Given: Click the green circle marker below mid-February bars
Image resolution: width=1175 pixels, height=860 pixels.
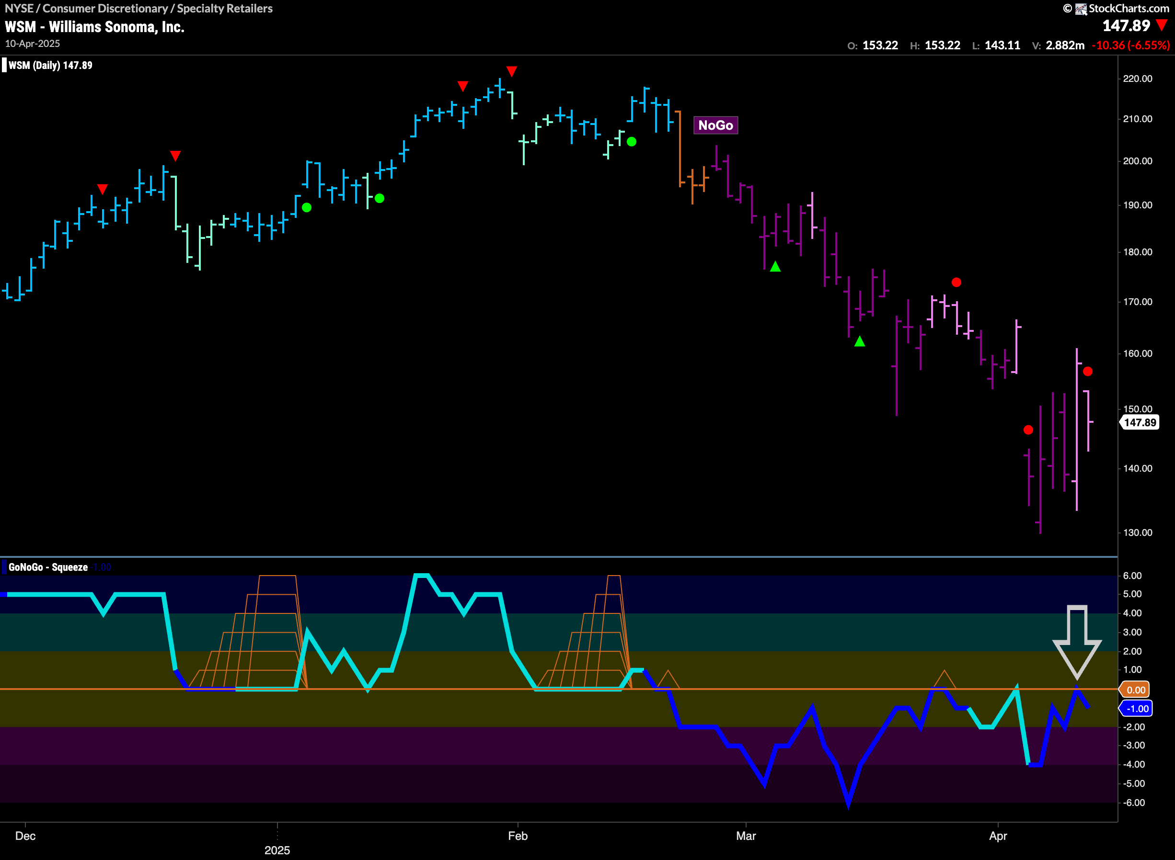Looking at the screenshot, I should pyautogui.click(x=631, y=142).
